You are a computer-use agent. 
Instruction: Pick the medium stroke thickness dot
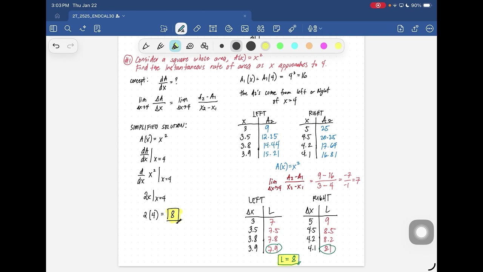click(236, 46)
